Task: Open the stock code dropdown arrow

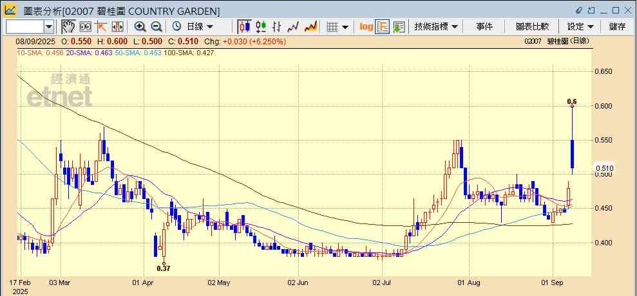Action: point(49,27)
